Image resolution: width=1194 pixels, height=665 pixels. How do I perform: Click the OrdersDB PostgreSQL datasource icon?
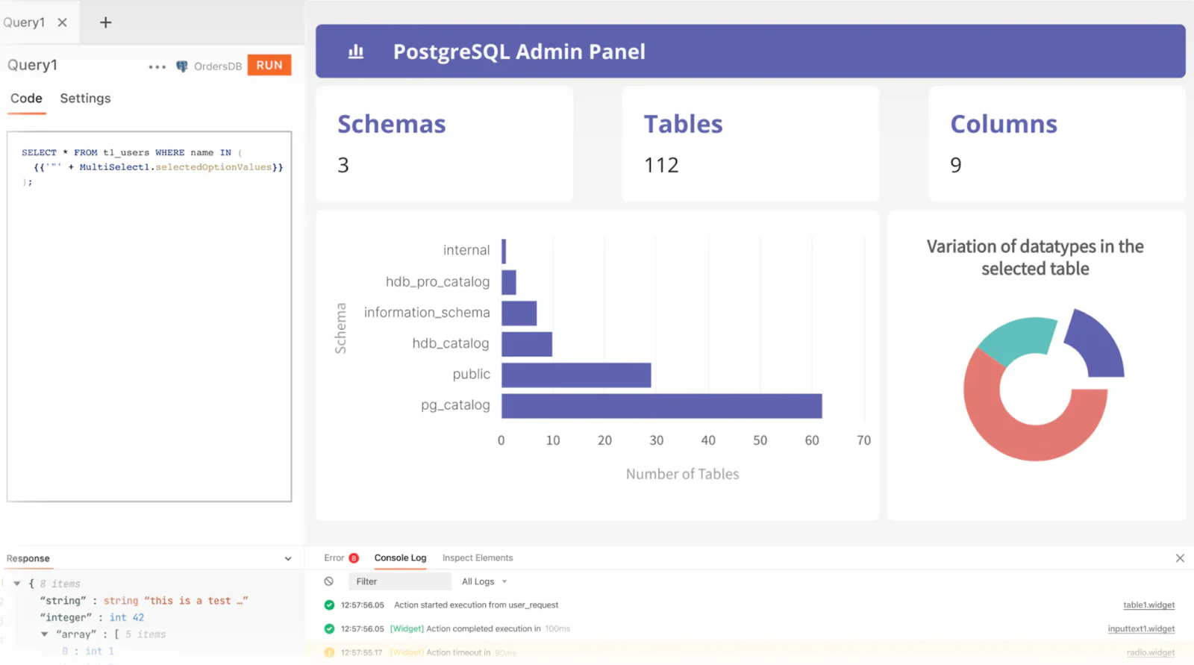click(181, 66)
